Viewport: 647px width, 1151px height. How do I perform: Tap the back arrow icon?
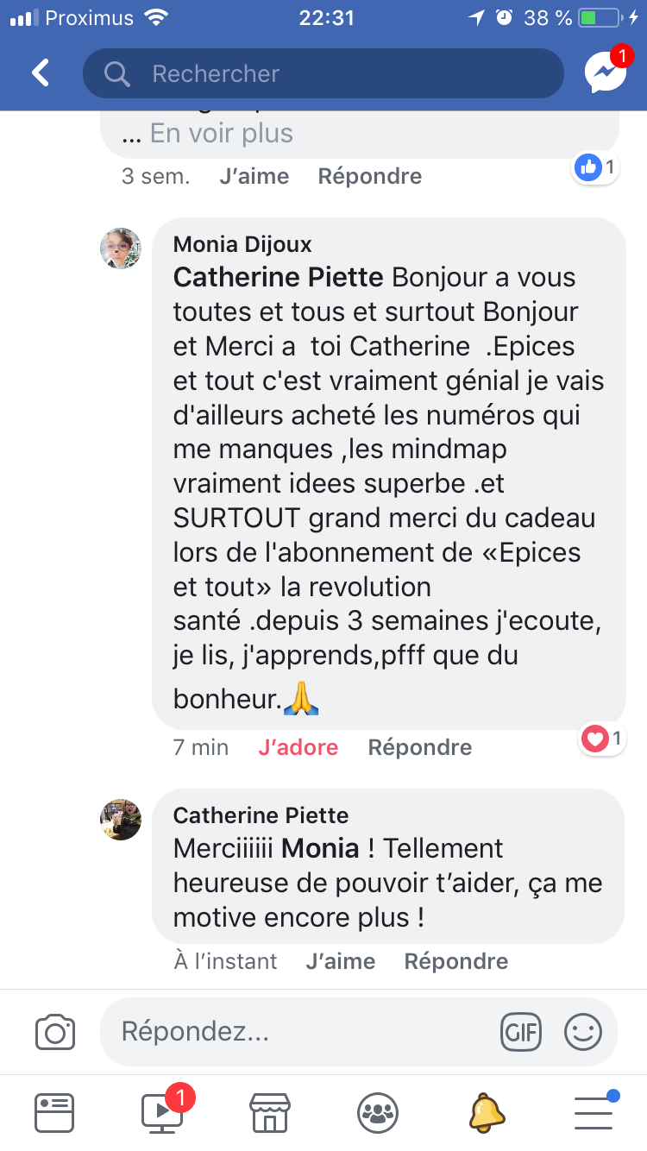click(x=41, y=73)
